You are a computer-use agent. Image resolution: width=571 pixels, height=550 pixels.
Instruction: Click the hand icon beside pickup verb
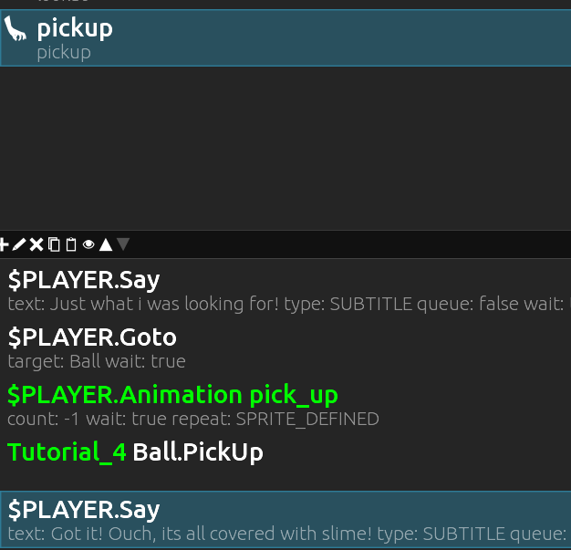(16, 31)
